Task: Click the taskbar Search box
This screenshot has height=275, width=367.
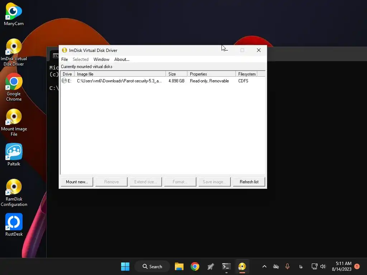Action: (152, 266)
